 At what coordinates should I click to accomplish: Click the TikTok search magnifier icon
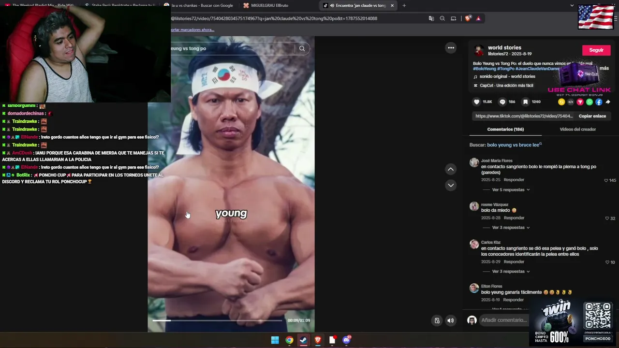tap(302, 48)
